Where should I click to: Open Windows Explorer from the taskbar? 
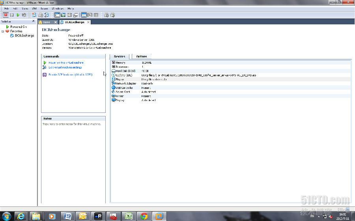pyautogui.click(x=36, y=216)
